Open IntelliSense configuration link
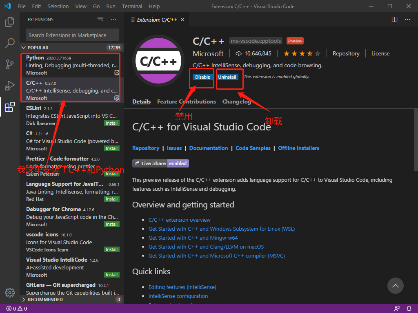This screenshot has height=313, width=418. pyautogui.click(x=178, y=296)
